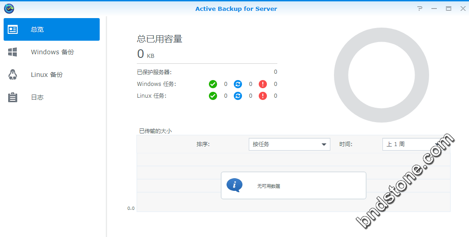Open the 日志 log sidebar tab
The height and width of the screenshot is (237, 469).
coord(52,97)
